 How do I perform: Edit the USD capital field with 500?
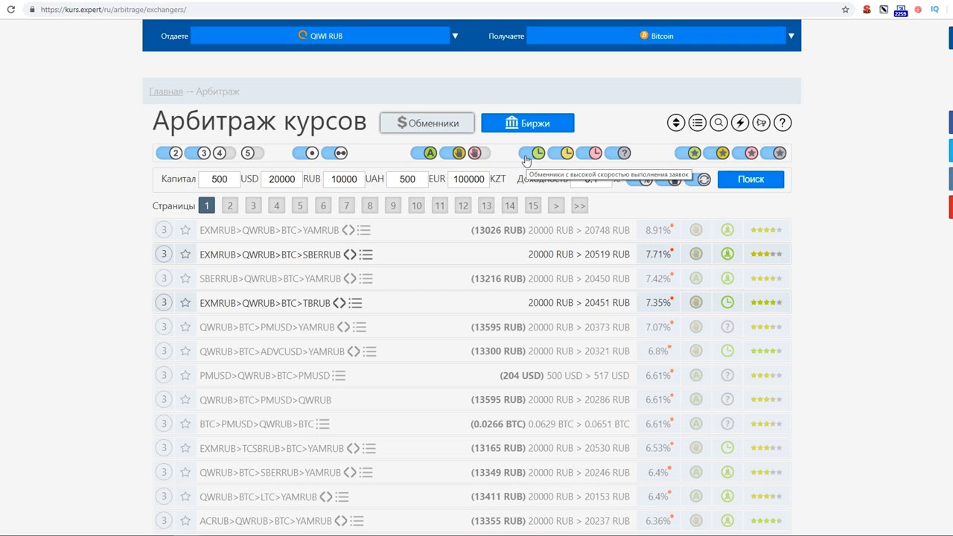219,179
